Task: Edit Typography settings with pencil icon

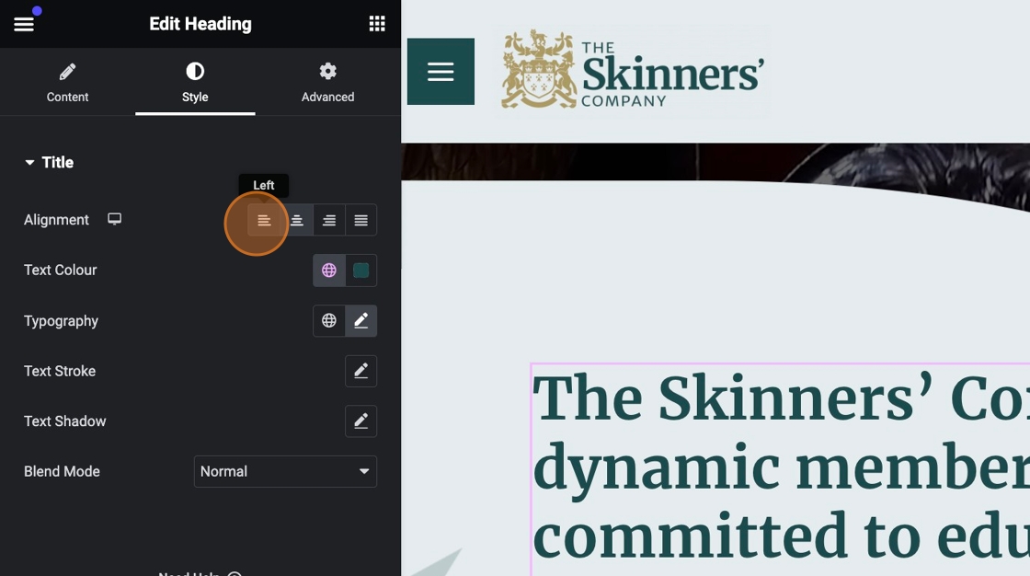Action: tap(360, 320)
